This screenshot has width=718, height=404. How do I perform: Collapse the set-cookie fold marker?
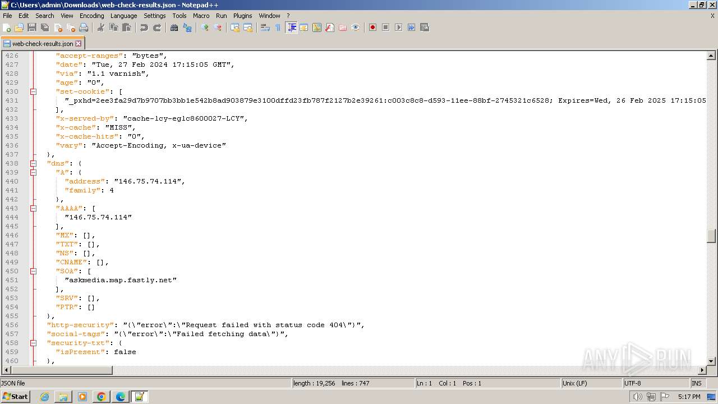(34, 91)
